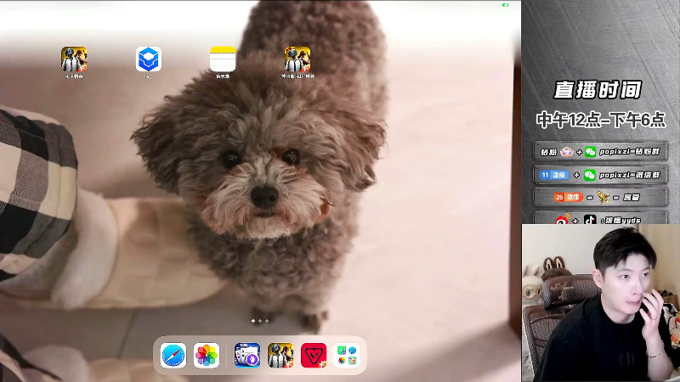Click the golden rocket gift icon
The height and width of the screenshot is (382, 680).
(603, 198)
